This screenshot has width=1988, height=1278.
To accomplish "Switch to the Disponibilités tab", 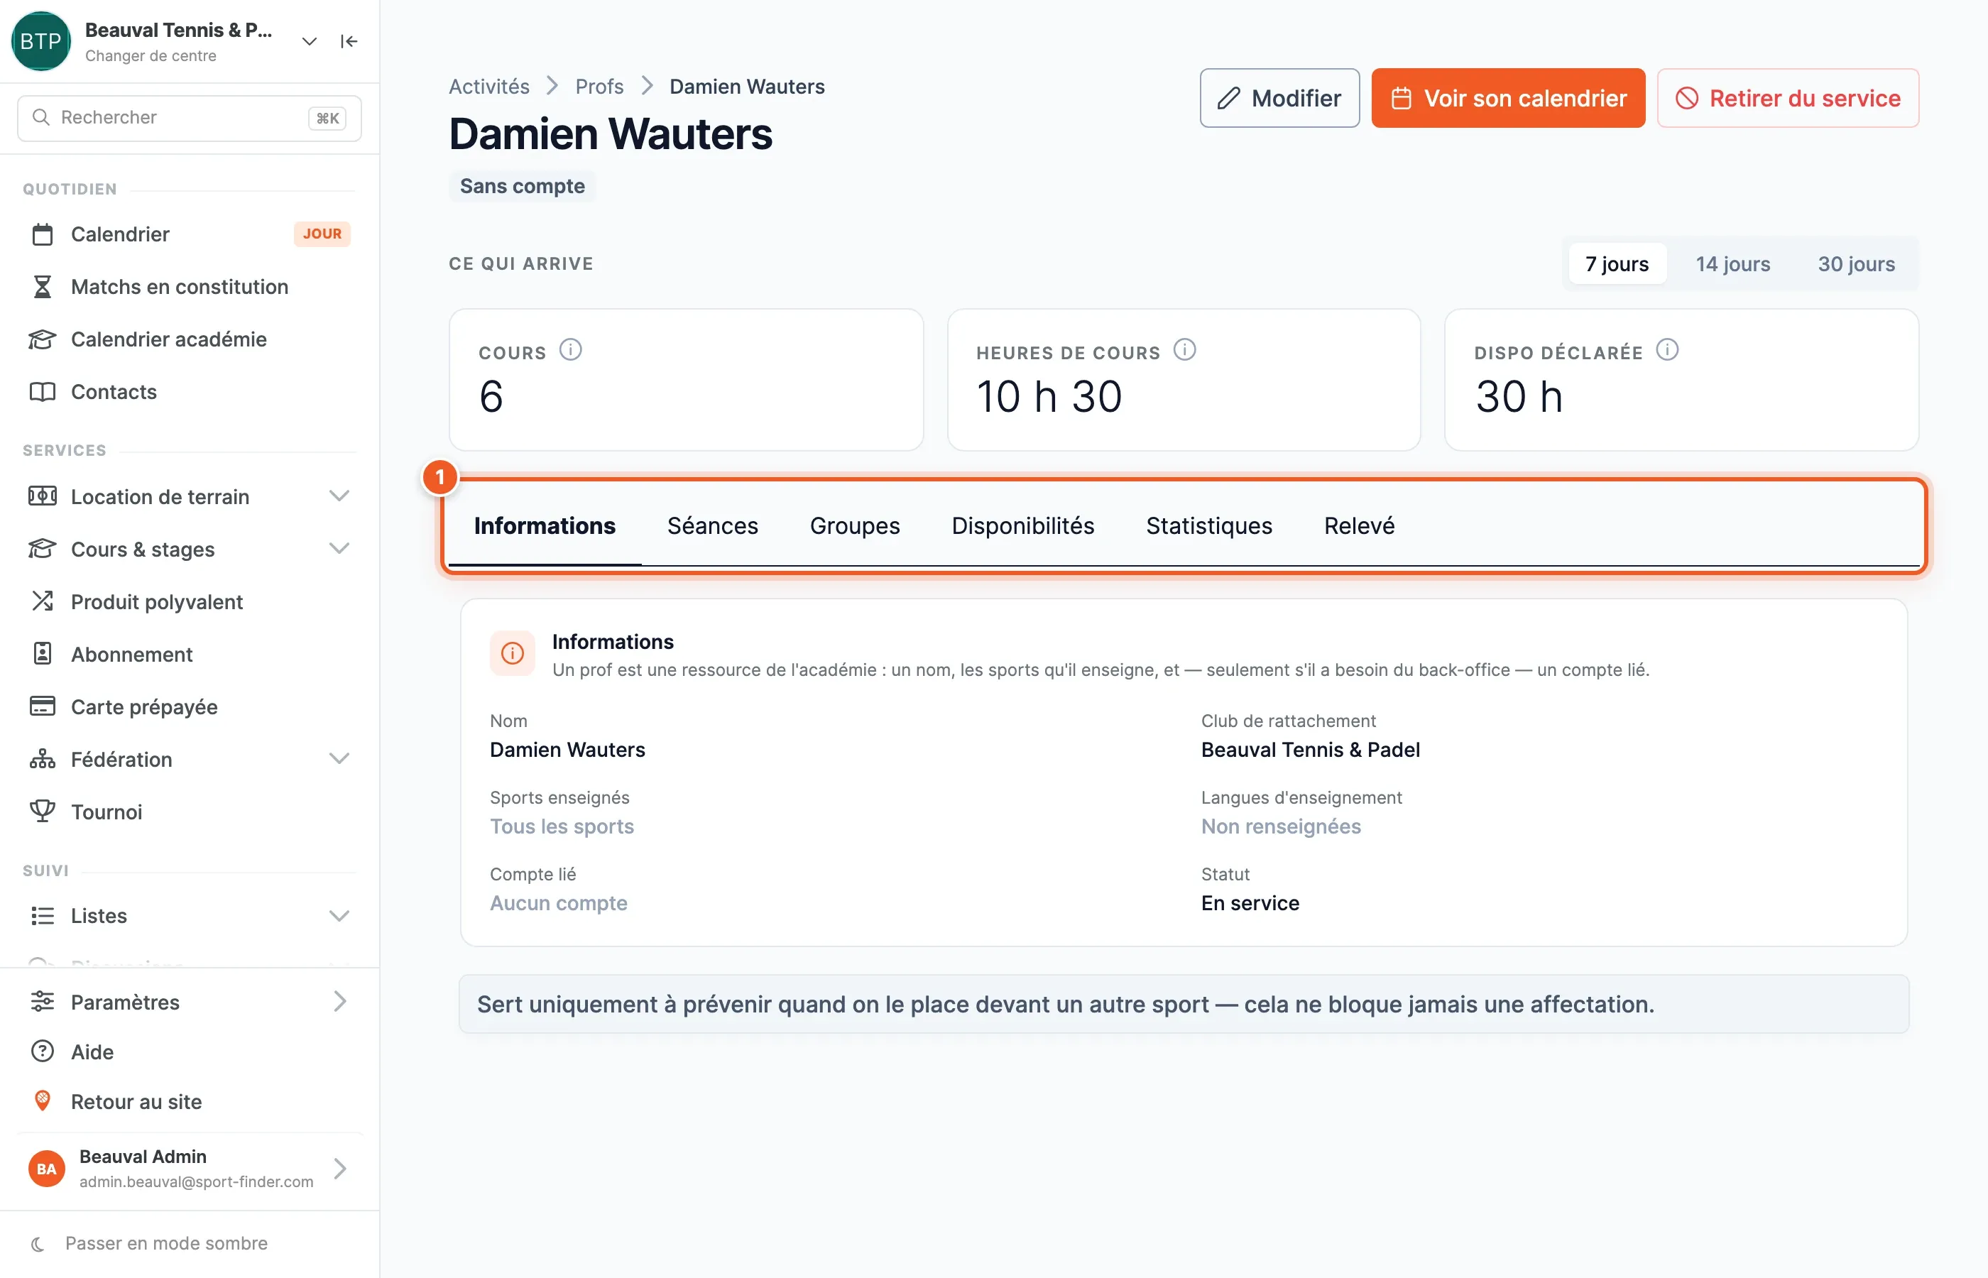I will [x=1023, y=525].
